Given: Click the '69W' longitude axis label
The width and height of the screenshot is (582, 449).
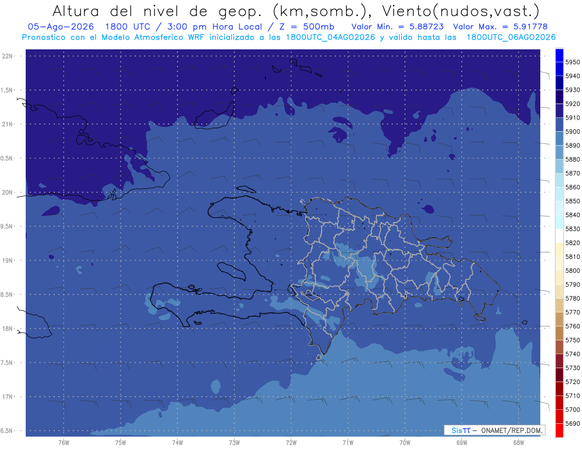Looking at the screenshot, I should (x=462, y=442).
